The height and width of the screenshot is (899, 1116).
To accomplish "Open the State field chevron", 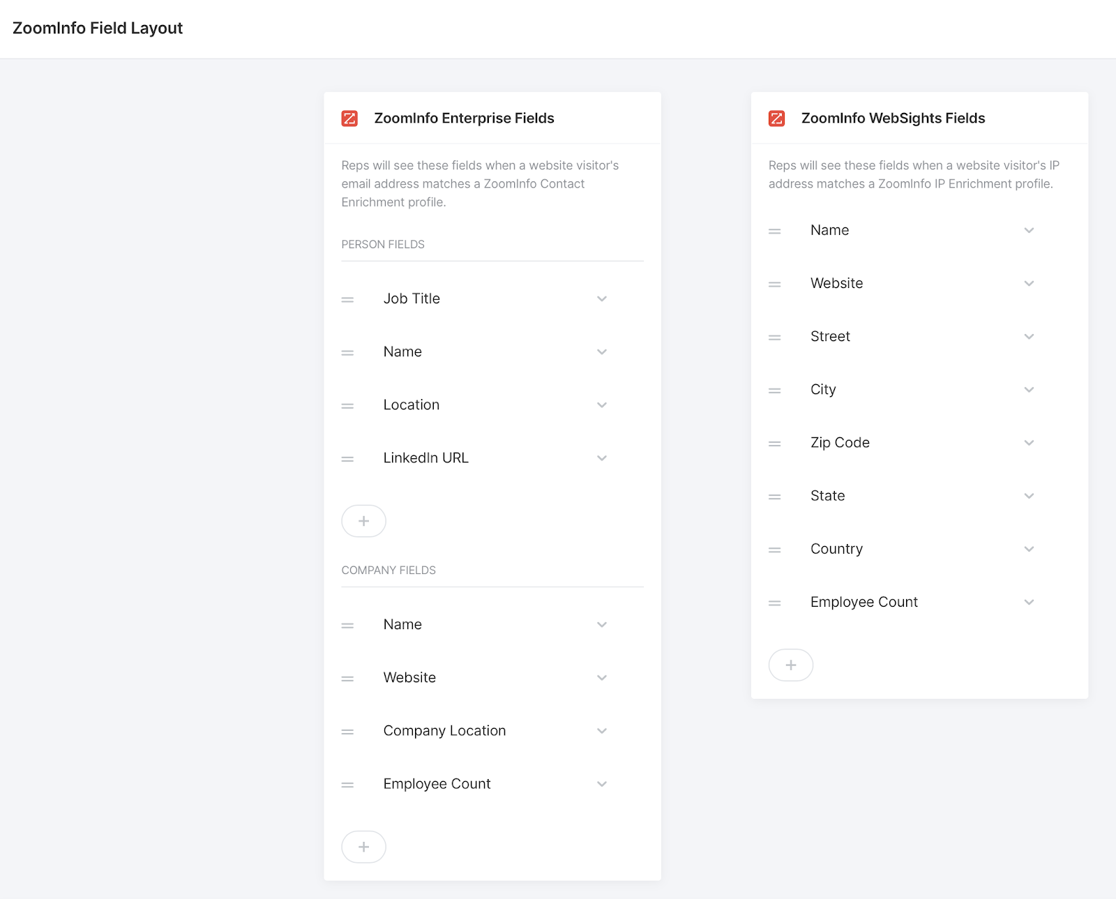I will tap(1029, 496).
